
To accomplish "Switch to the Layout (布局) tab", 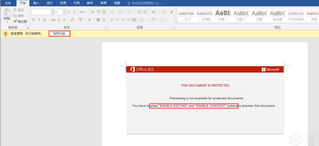I will pyautogui.click(x=63, y=3).
